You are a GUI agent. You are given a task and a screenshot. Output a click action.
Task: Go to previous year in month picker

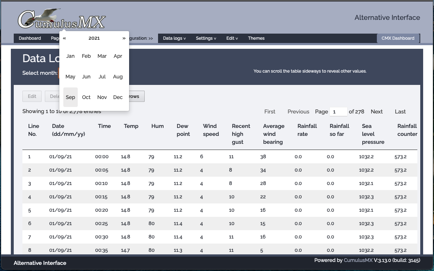[x=64, y=38]
